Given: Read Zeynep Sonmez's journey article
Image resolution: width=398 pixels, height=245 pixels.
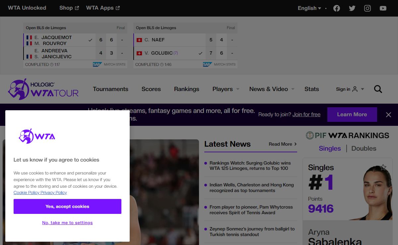Looking at the screenshot, I should pyautogui.click(x=252, y=232).
